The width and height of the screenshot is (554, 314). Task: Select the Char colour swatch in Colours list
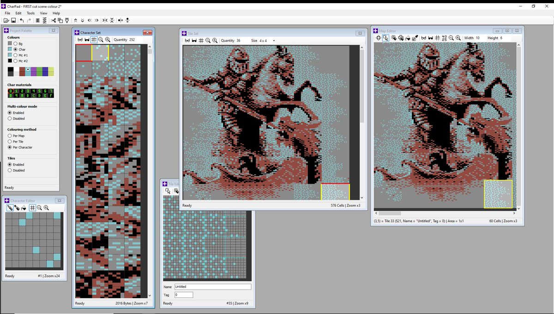[10, 49]
